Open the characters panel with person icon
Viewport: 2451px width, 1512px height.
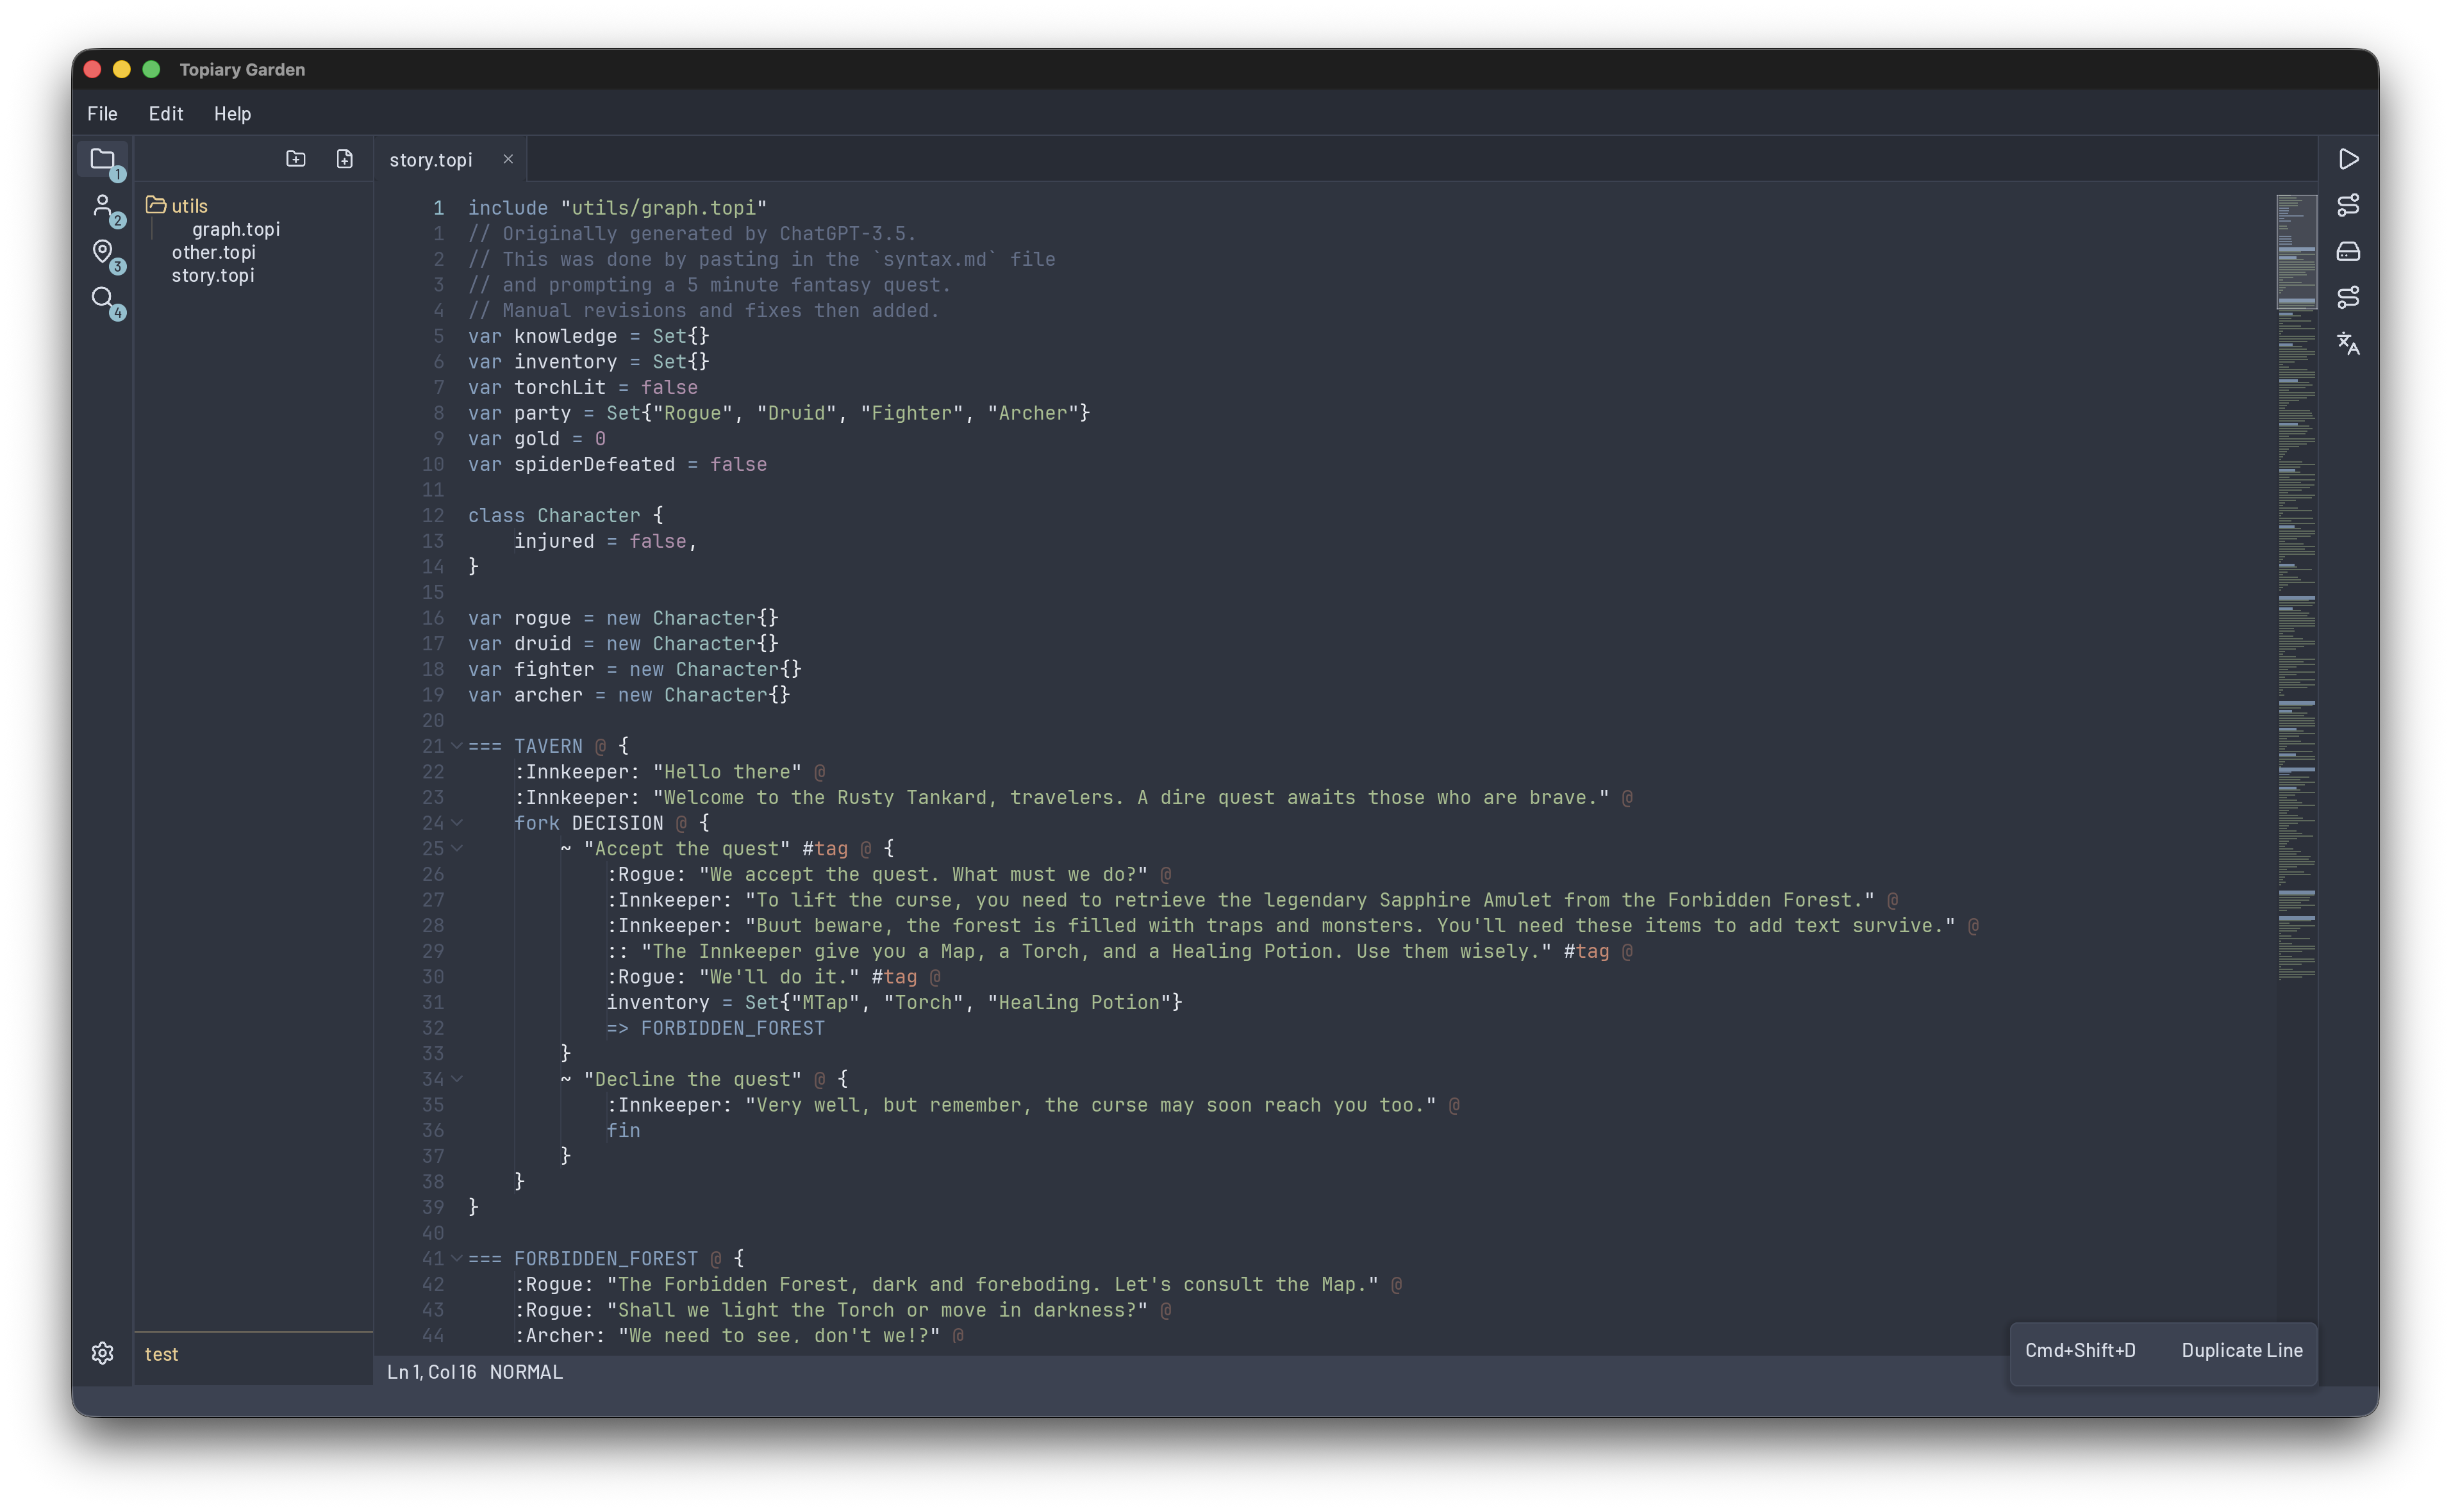click(x=102, y=206)
